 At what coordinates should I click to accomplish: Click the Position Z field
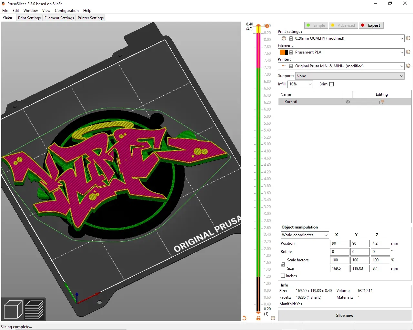(380, 243)
